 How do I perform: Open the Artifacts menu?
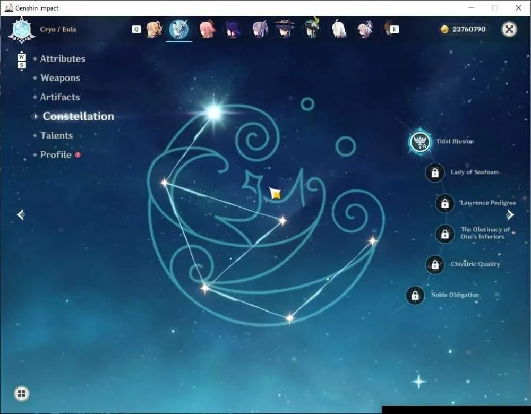tap(60, 97)
